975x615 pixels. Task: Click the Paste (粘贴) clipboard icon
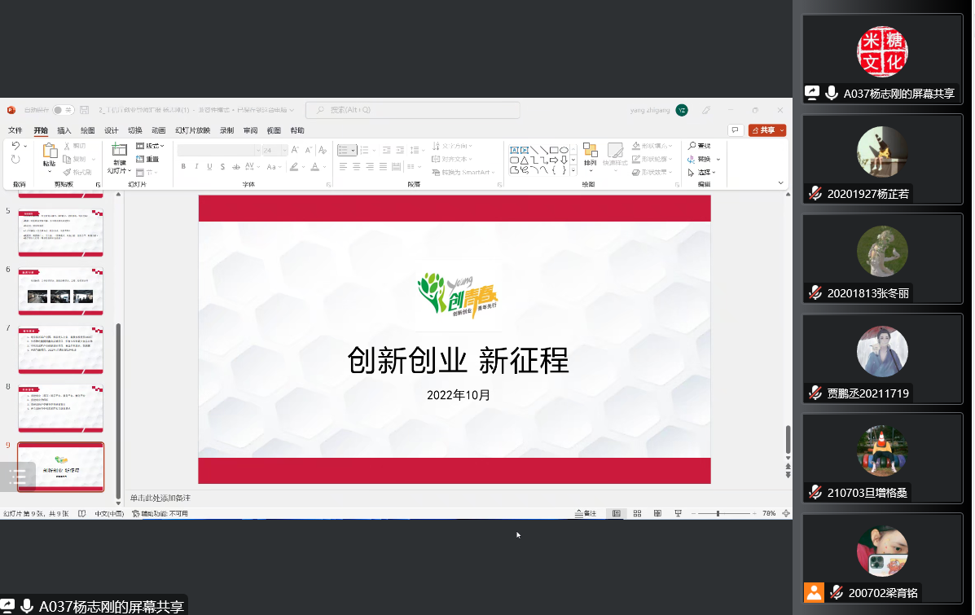pos(50,152)
